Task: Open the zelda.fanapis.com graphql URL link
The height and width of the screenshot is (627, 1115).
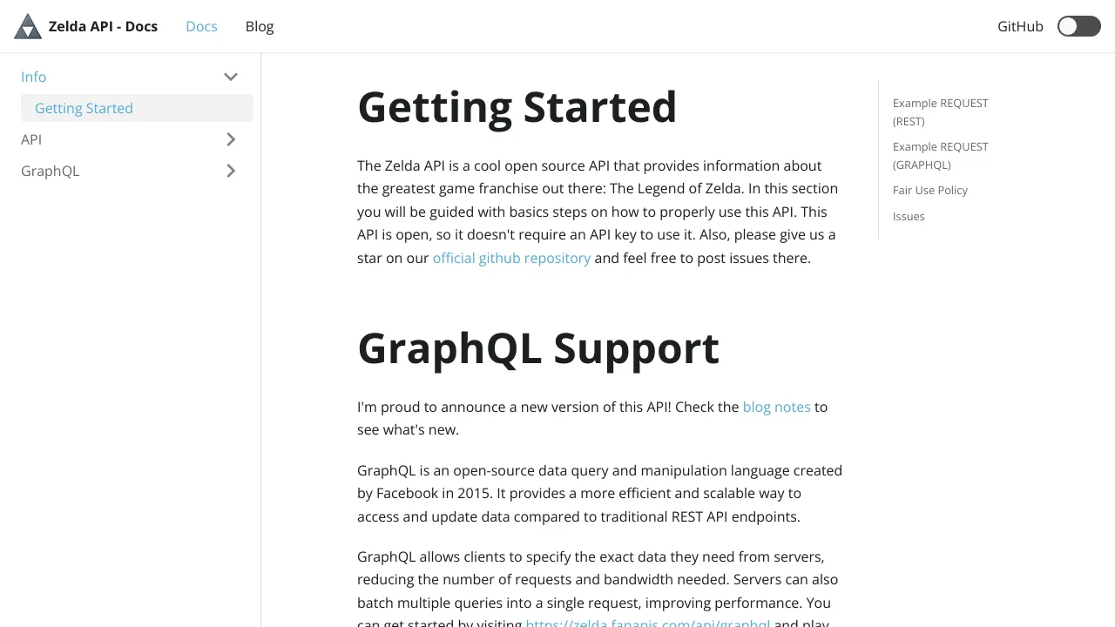Action: point(648,622)
